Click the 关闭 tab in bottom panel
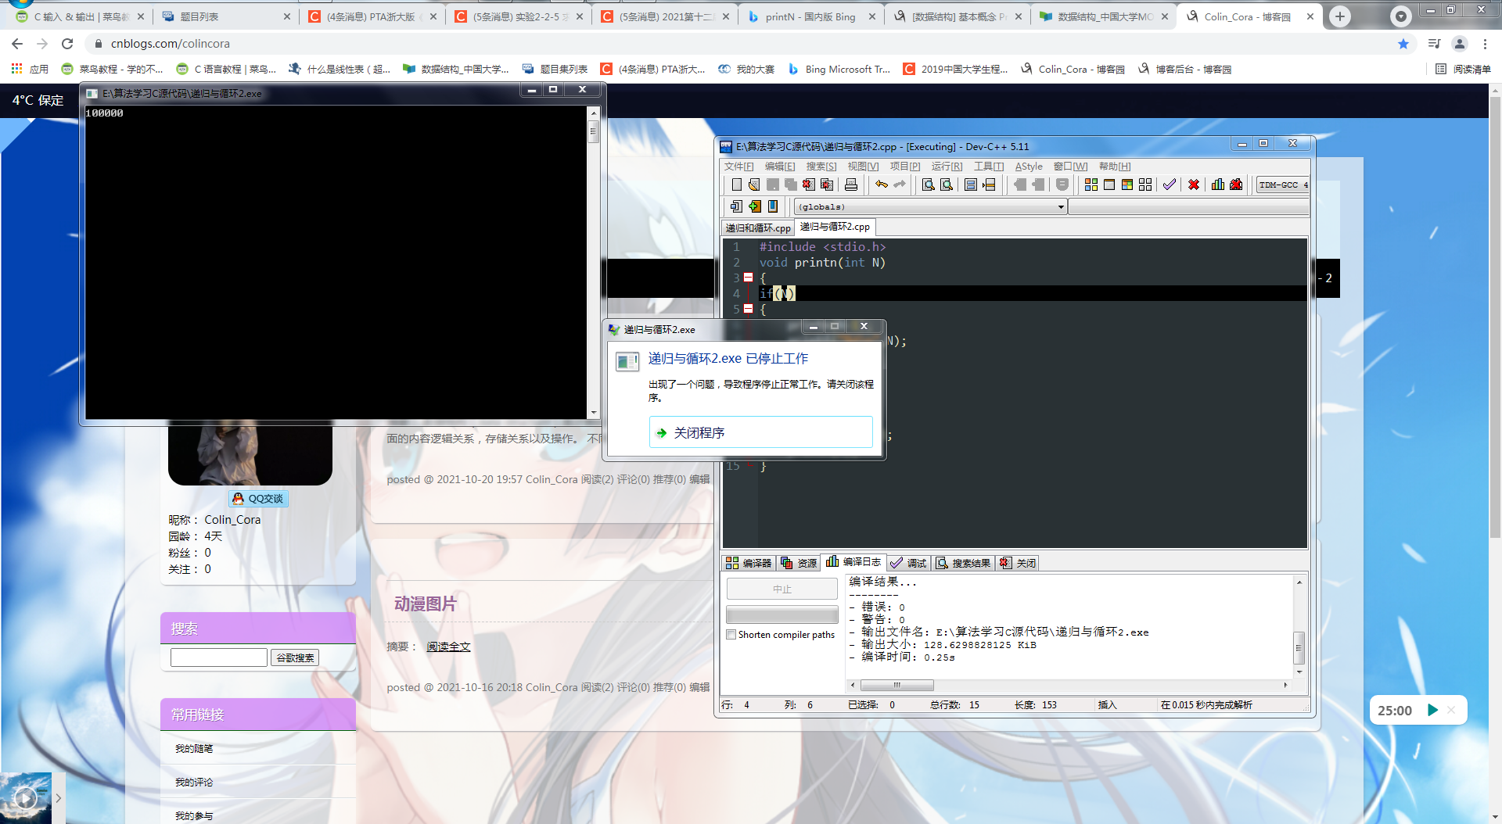 (x=1018, y=563)
